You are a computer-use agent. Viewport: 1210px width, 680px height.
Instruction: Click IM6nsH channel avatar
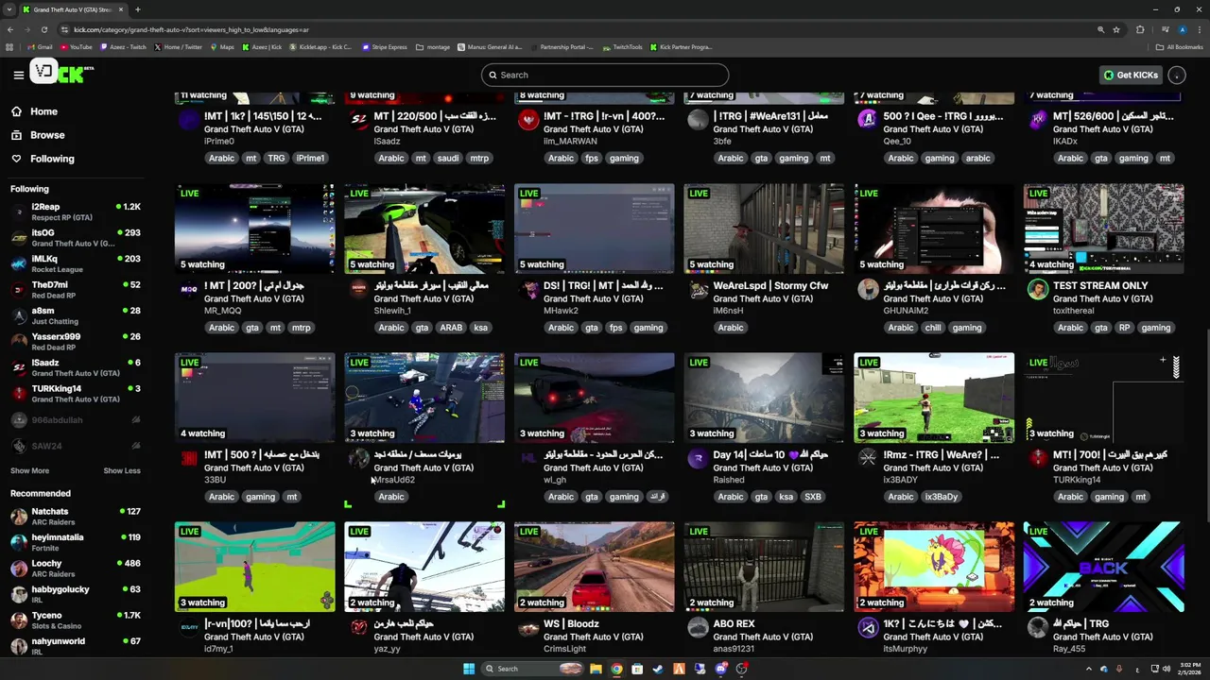(x=699, y=289)
